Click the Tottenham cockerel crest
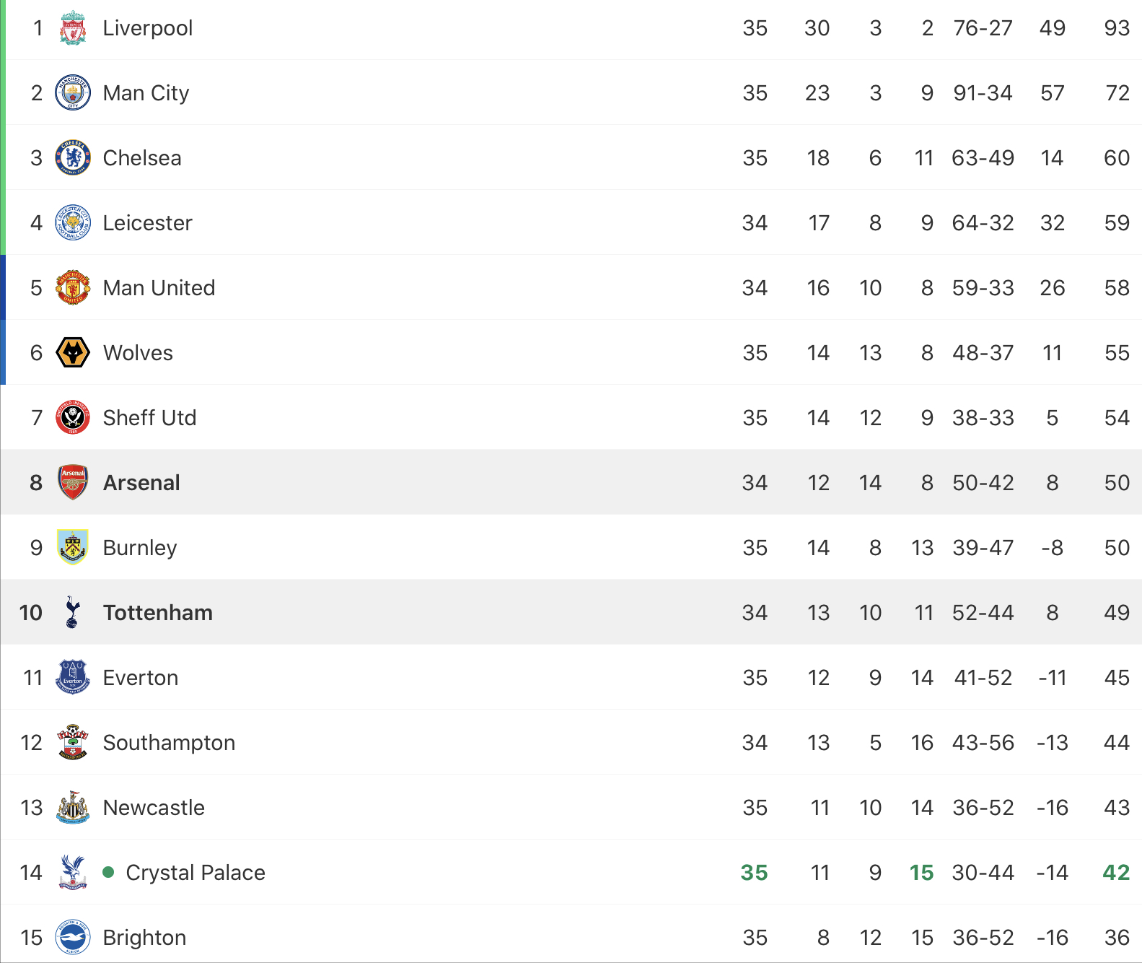The image size is (1142, 963). tap(73, 613)
